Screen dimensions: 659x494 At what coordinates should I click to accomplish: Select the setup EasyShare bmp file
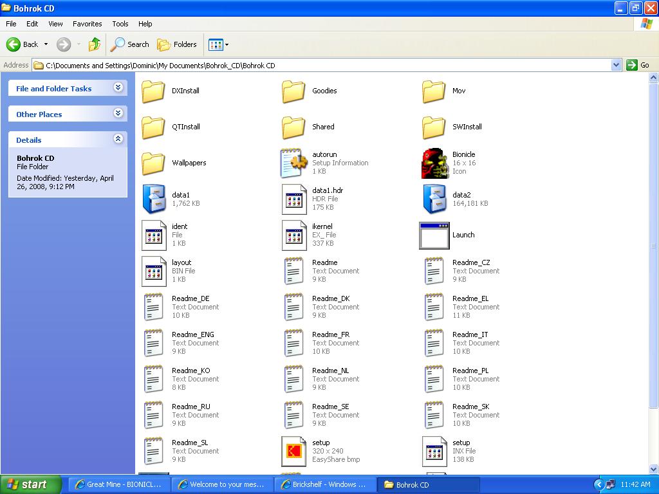point(294,451)
